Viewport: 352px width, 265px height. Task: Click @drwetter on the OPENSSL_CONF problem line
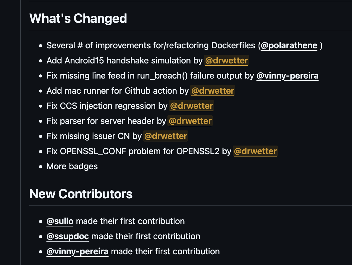pos(255,151)
